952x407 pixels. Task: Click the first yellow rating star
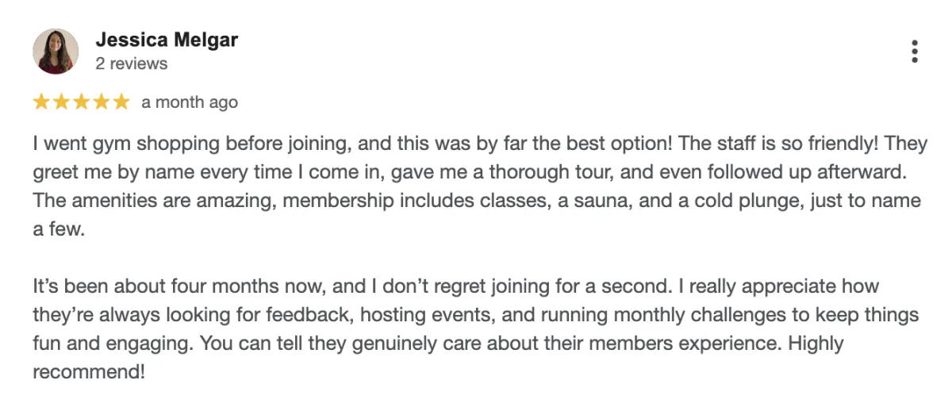pyautogui.click(x=41, y=102)
